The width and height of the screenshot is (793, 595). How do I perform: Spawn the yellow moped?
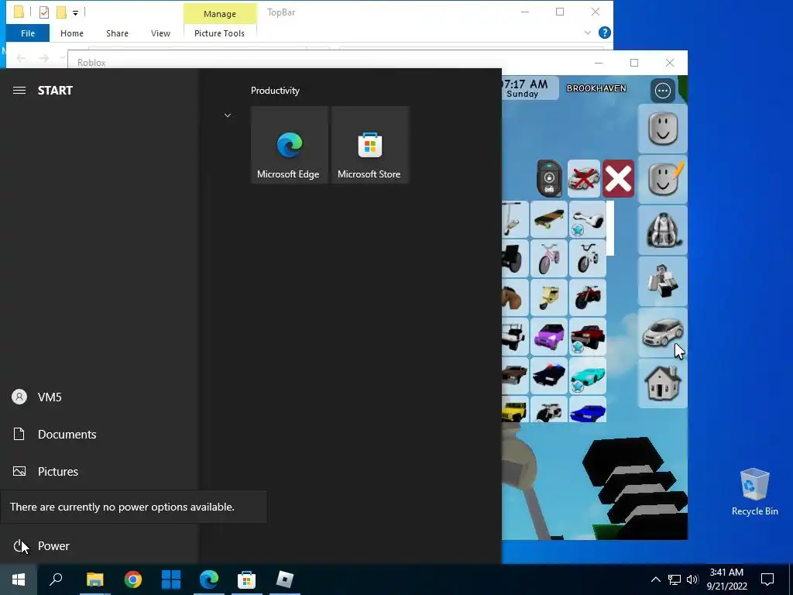[x=549, y=297]
